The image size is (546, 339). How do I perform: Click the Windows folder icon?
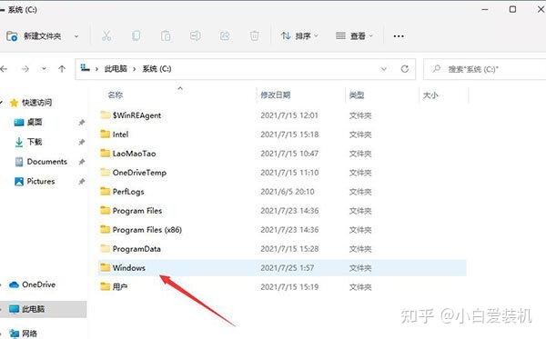tap(106, 267)
